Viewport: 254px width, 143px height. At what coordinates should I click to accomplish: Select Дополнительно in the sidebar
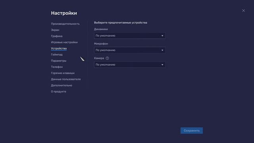click(62, 85)
